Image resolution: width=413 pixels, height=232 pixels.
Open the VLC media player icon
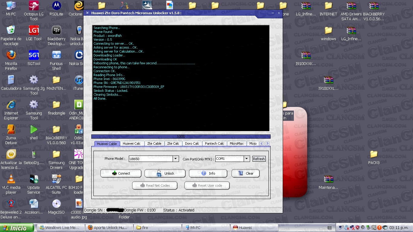11,184
